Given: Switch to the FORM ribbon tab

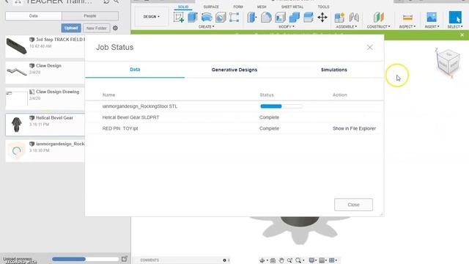Looking at the screenshot, I should (238, 7).
